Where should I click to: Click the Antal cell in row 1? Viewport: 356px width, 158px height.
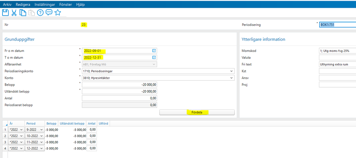coord(92,130)
